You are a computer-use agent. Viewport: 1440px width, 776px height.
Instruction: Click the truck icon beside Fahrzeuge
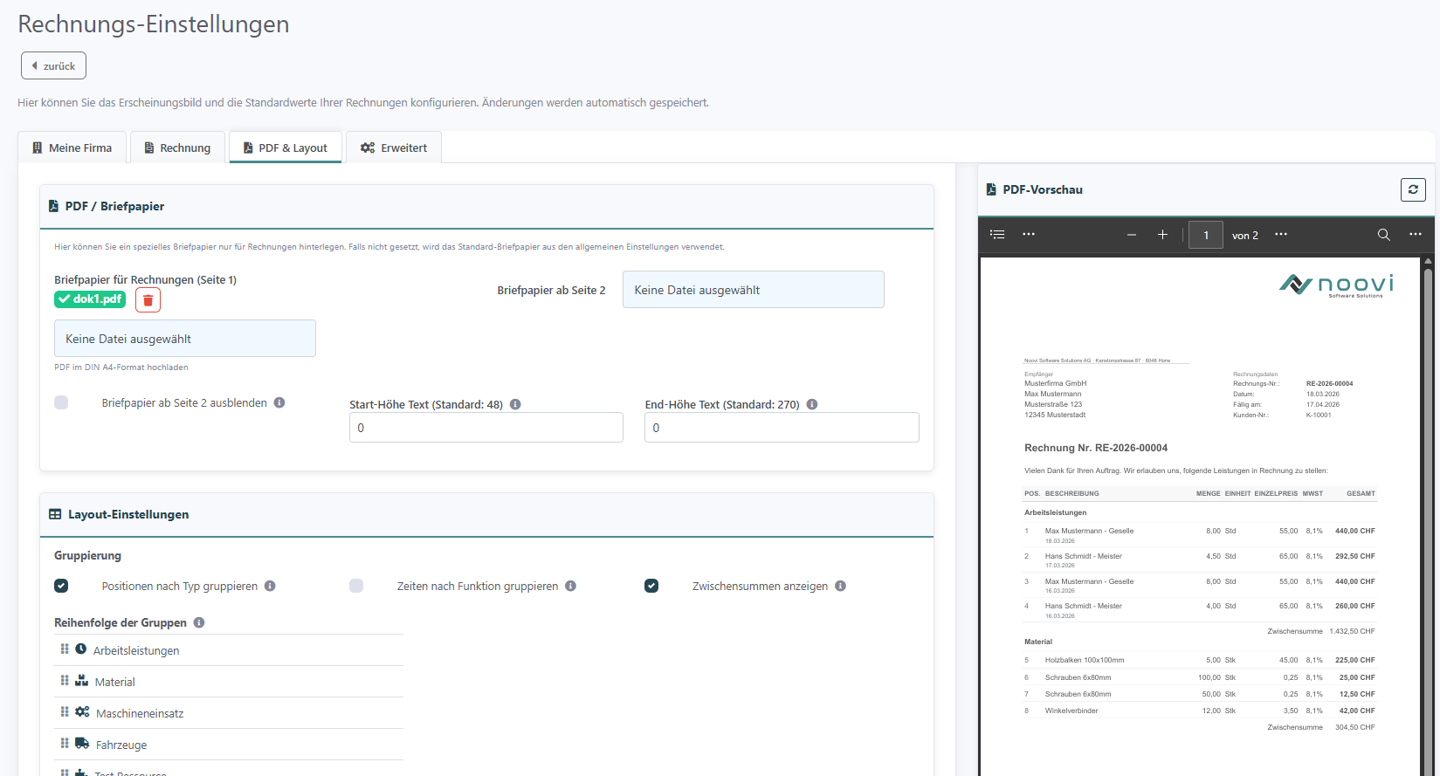(82, 743)
